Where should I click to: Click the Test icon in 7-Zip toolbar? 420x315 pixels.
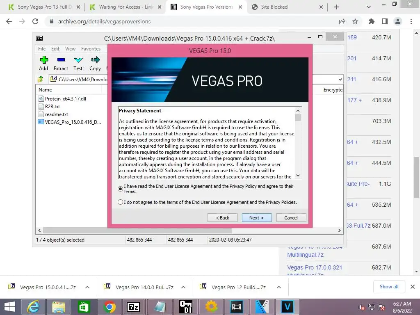[x=78, y=60]
